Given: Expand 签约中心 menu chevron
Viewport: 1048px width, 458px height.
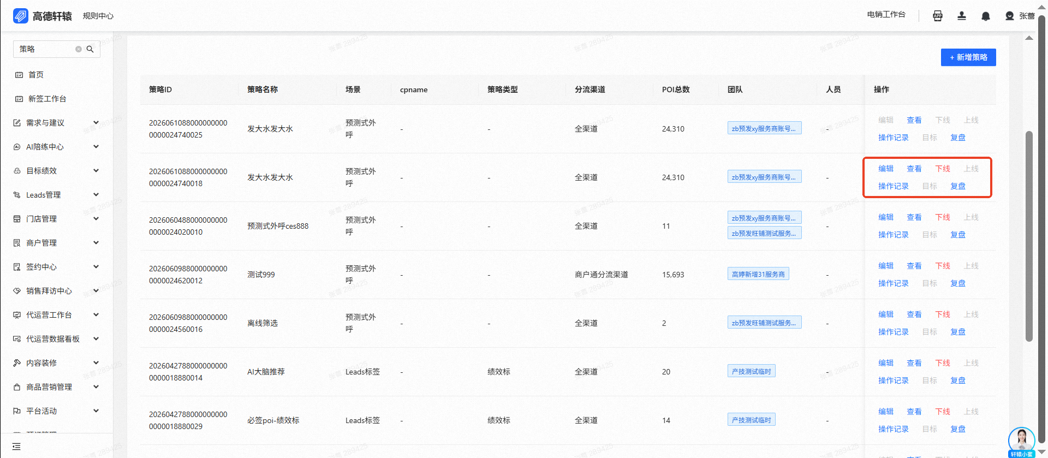Looking at the screenshot, I should tap(96, 267).
